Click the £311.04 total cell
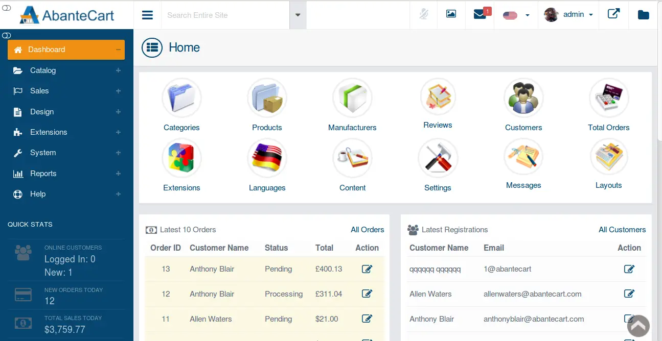Viewport: 662px width, 341px height. click(329, 294)
